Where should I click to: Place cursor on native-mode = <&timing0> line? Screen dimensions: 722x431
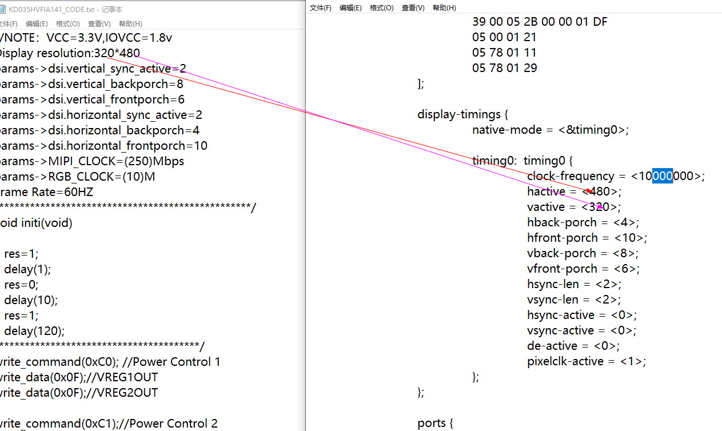coord(550,130)
